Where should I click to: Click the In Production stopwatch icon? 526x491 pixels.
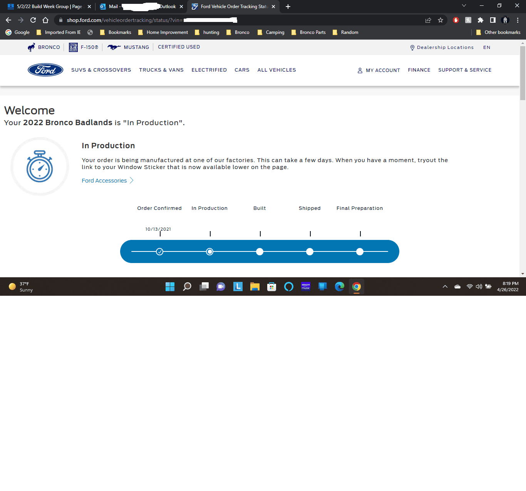coord(40,166)
